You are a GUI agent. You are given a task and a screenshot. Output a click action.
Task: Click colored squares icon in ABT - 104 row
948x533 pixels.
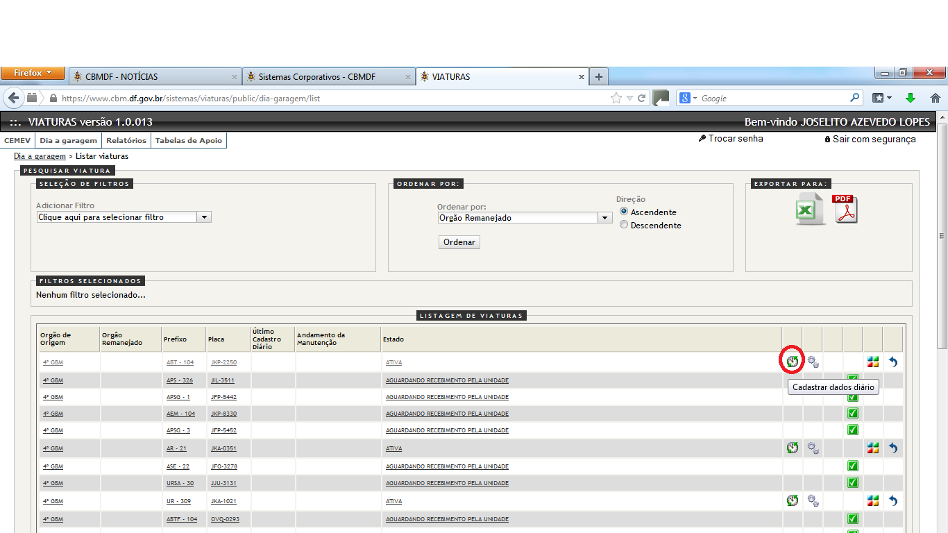[x=873, y=362]
